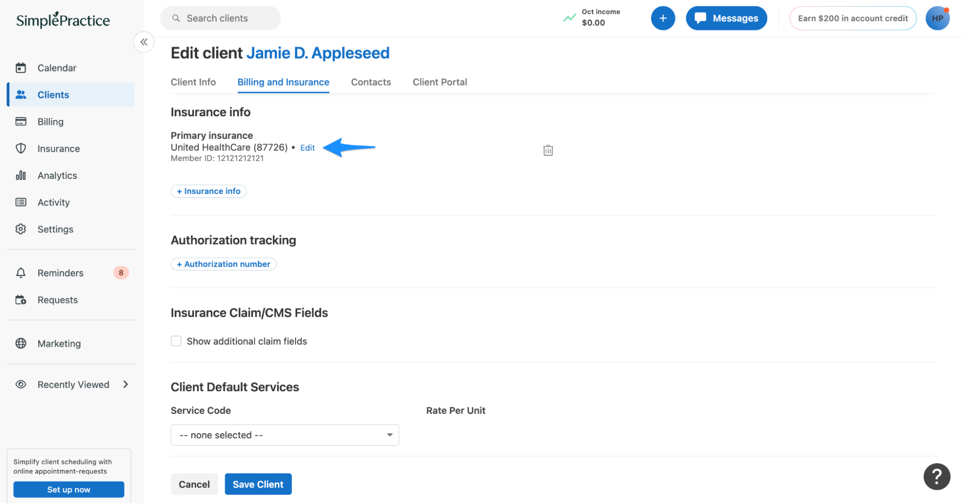The image size is (964, 504).
Task: Open the Contacts tab
Action: point(370,82)
